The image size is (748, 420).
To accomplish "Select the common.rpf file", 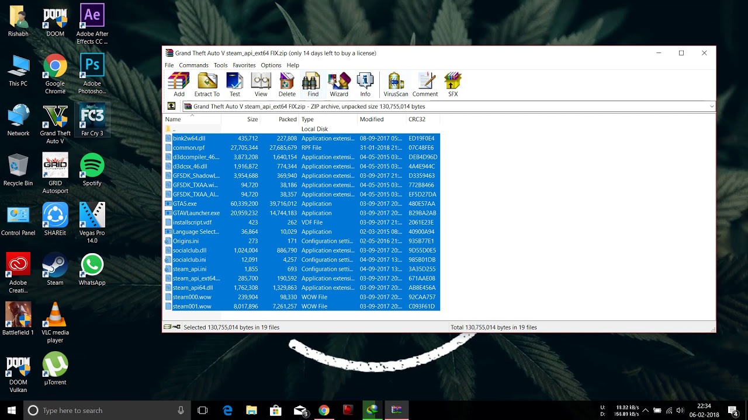I will [x=302, y=148].
